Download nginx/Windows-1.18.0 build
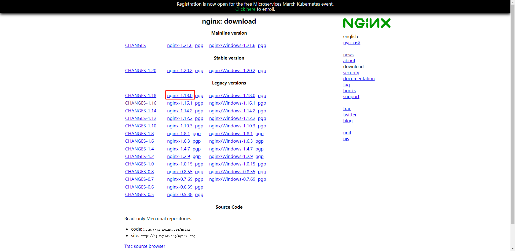Viewport: 515px width, 251px height. click(232, 95)
